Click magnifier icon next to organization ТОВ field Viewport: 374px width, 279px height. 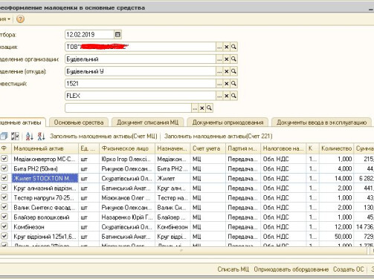pyautogui.click(x=233, y=47)
